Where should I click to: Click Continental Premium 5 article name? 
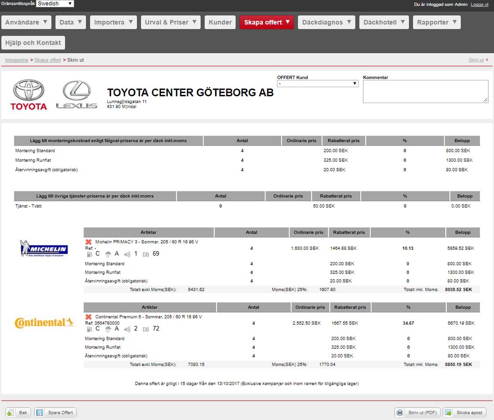coord(149,317)
